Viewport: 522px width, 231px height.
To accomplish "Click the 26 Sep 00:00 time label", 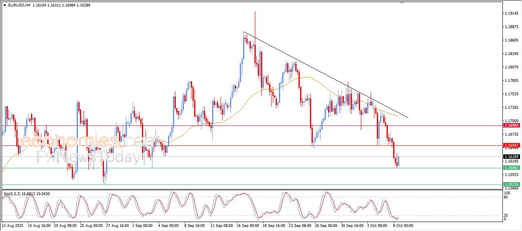I will 326,225.
